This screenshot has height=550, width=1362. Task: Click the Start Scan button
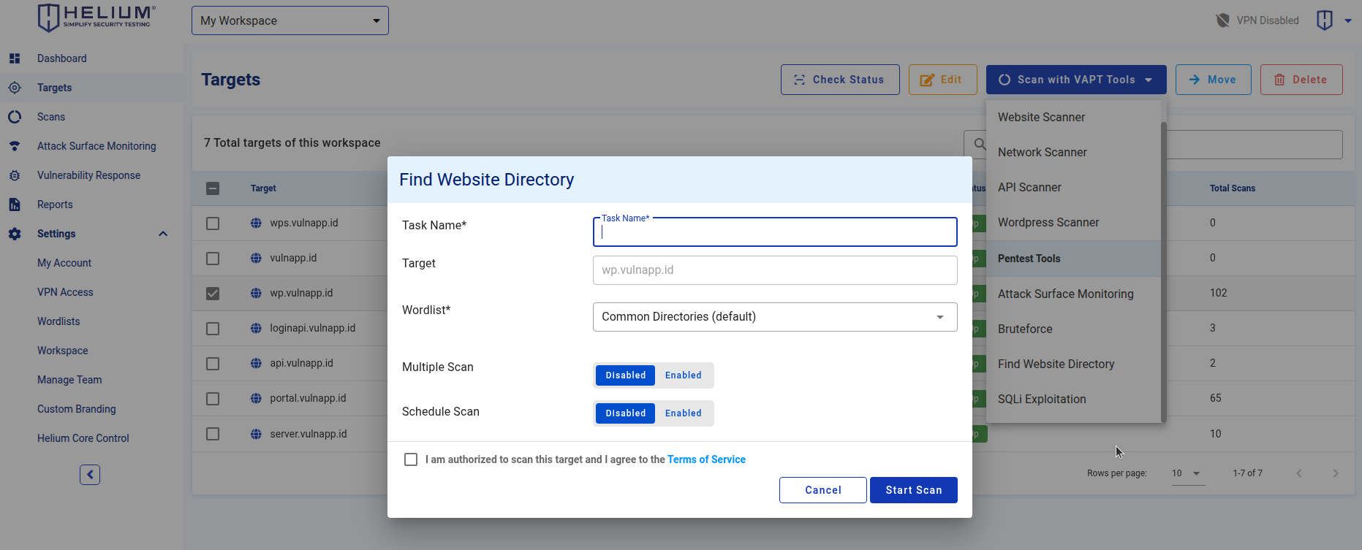pos(914,490)
